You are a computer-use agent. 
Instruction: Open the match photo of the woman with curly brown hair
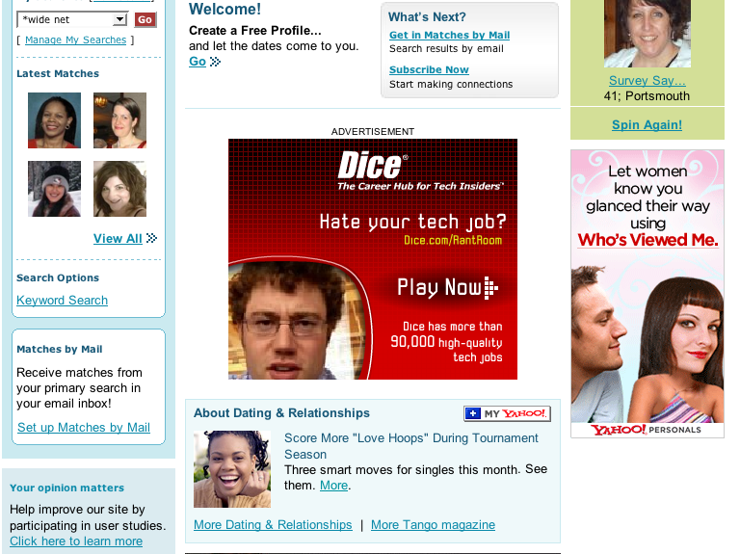coord(119,189)
